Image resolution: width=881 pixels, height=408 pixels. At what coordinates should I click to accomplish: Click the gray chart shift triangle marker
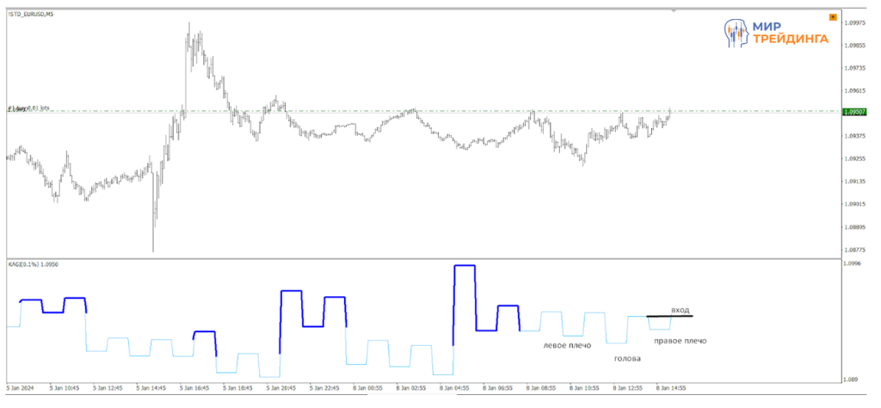[674, 10]
